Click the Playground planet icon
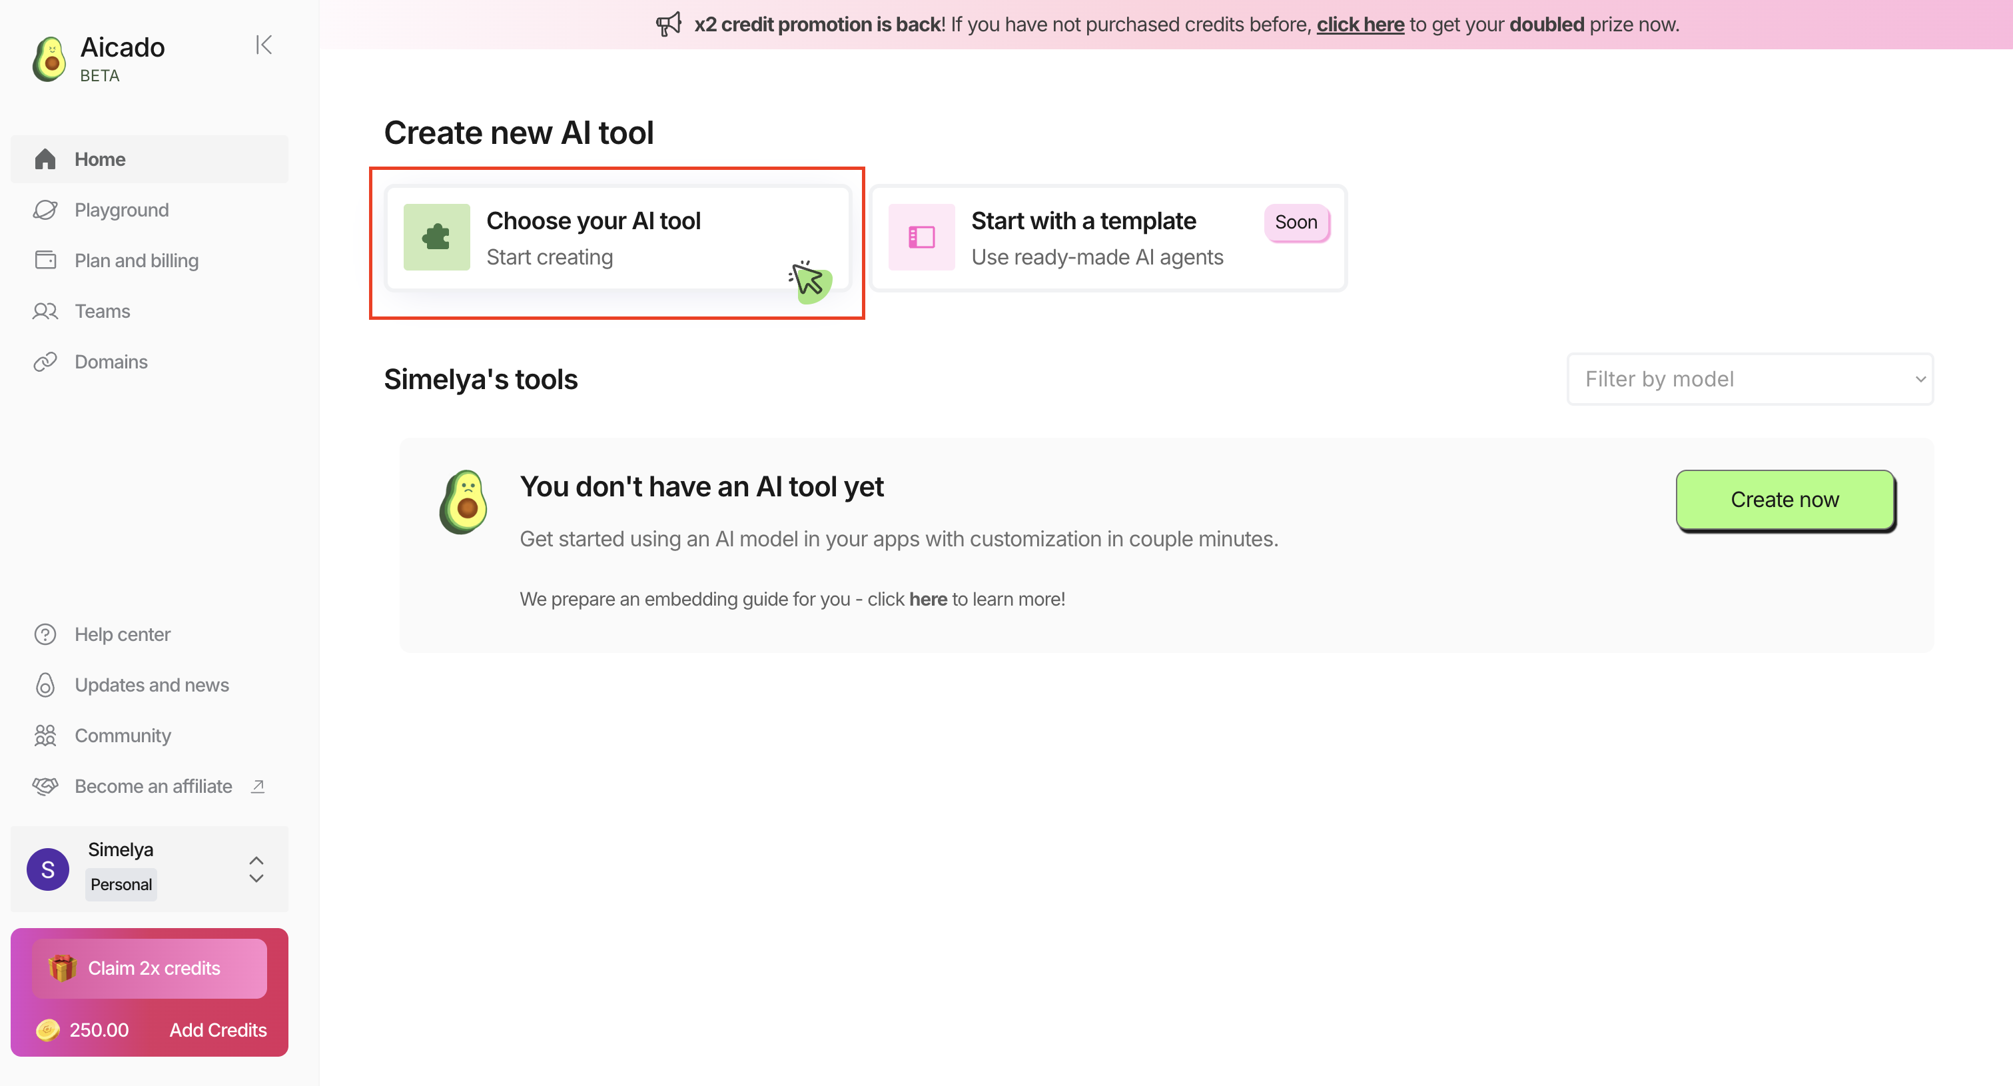The image size is (2013, 1086). tap(45, 211)
